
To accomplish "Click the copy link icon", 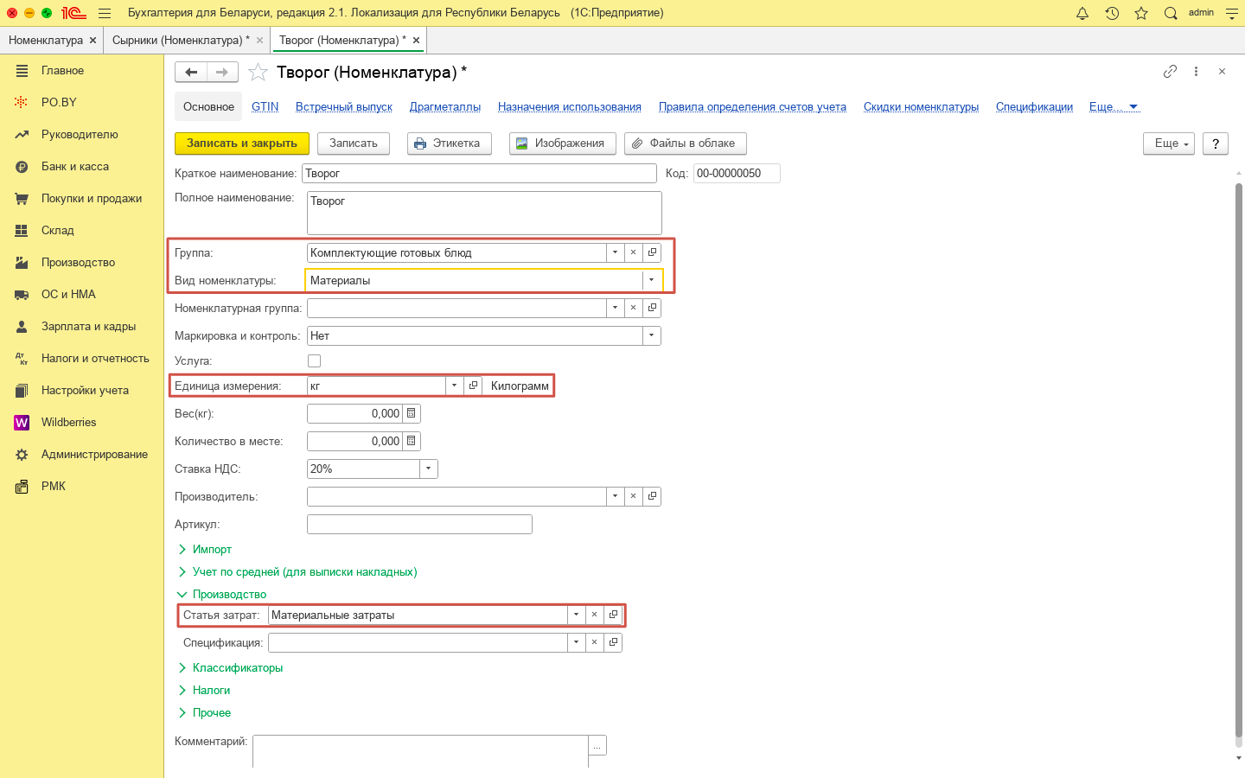I will click(x=1170, y=72).
